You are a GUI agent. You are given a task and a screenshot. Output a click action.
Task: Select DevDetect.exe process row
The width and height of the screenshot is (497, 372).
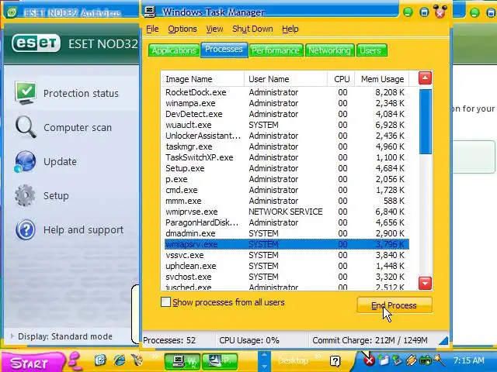[287, 114]
